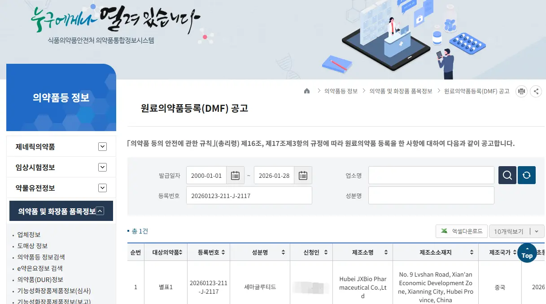Click the 엑셀다운로드 button
The image size is (546, 304).
pos(462,231)
